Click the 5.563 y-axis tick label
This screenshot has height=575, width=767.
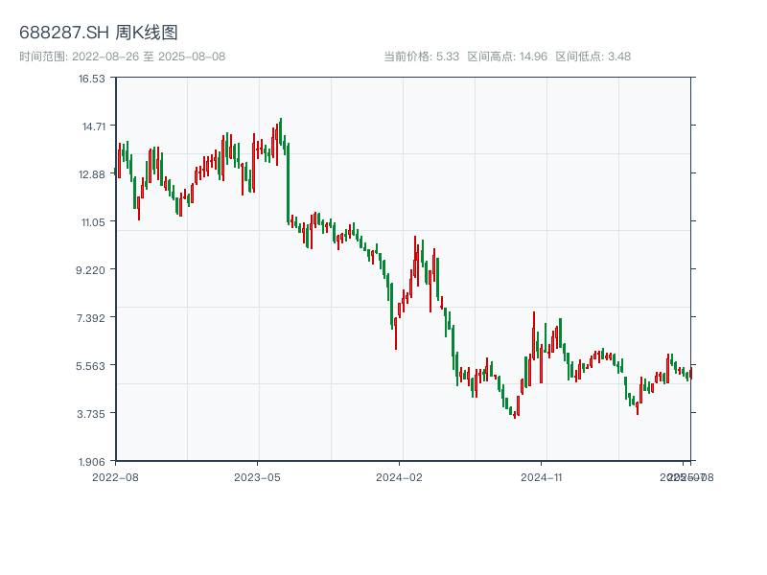[x=92, y=366]
